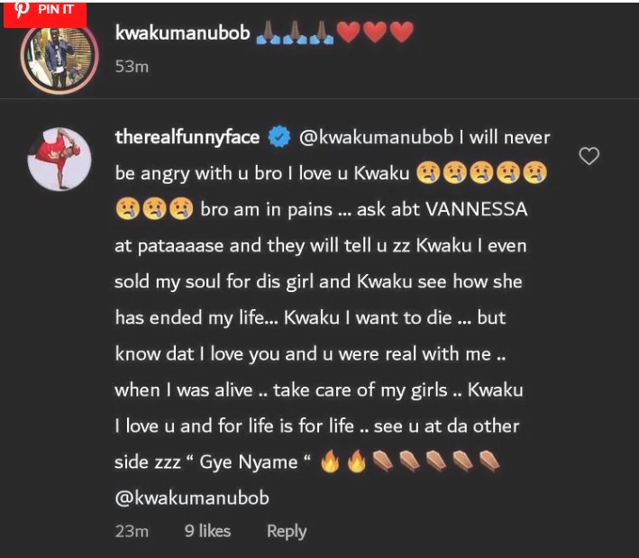Click the crying emoji before 'bro am in pains'

[x=181, y=209]
